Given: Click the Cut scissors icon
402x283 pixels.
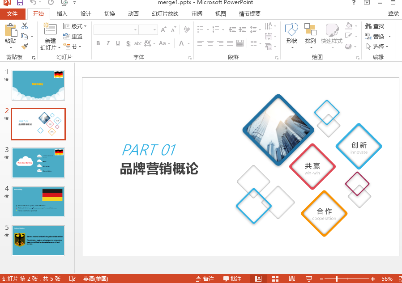Looking at the screenshot, I should point(25,26).
